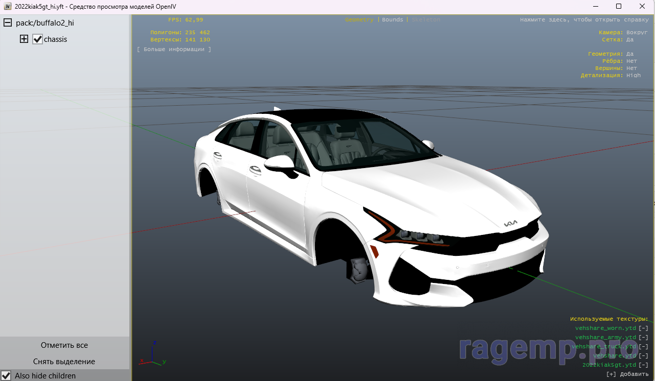Image resolution: width=655 pixels, height=381 pixels.
Task: Toggle Рёбра: Нет edges option
Action: point(620,61)
